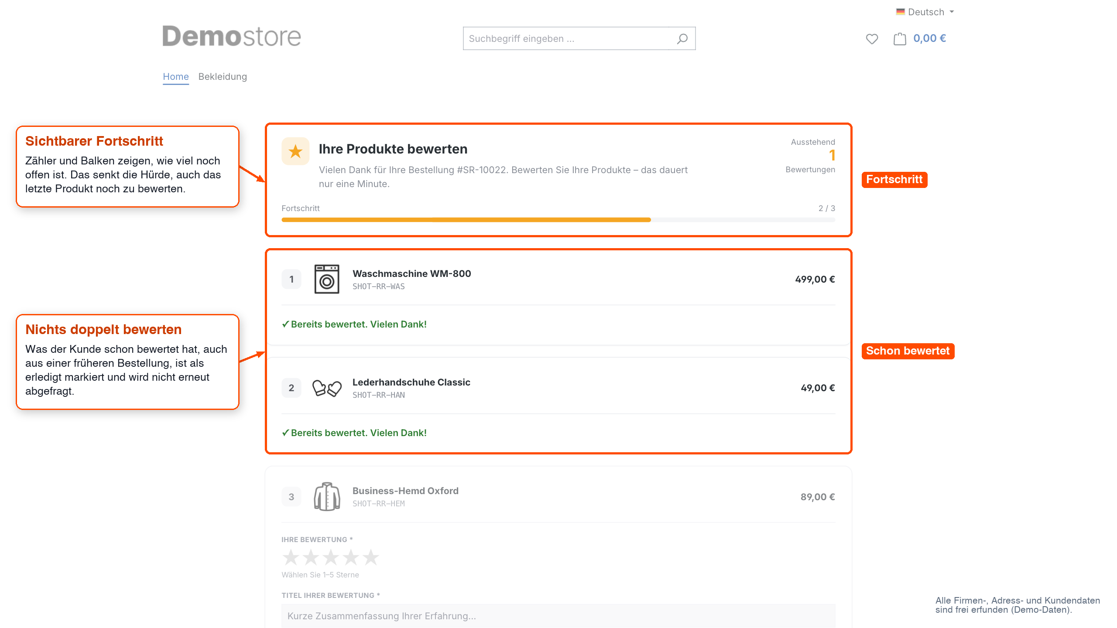Image resolution: width=1117 pixels, height=628 pixels.
Task: Click the Ihre Produkte bewerten heading
Action: 393,149
